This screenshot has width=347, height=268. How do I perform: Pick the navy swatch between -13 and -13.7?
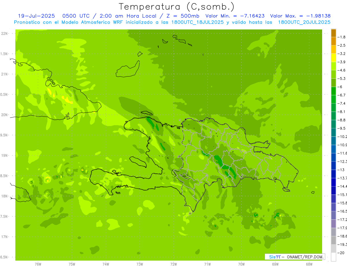(333, 174)
